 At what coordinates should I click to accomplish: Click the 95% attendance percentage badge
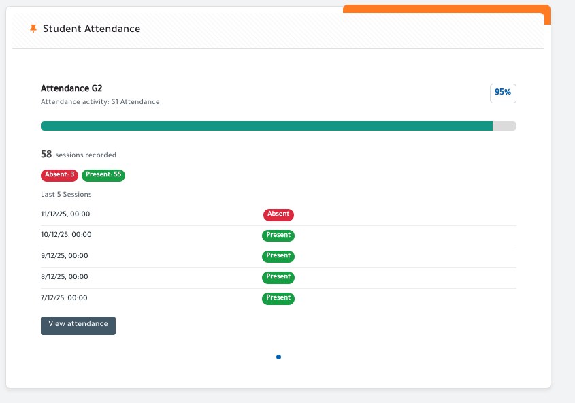click(503, 93)
